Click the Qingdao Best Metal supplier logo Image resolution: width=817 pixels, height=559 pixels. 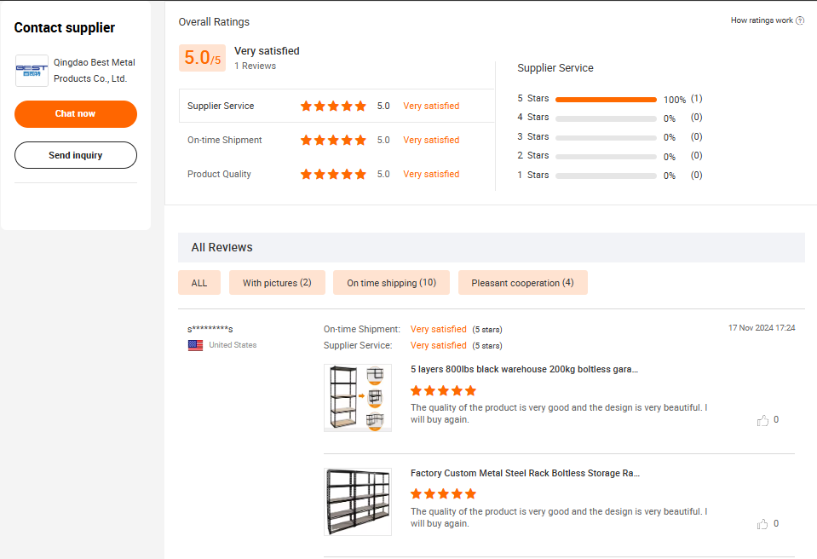point(32,71)
